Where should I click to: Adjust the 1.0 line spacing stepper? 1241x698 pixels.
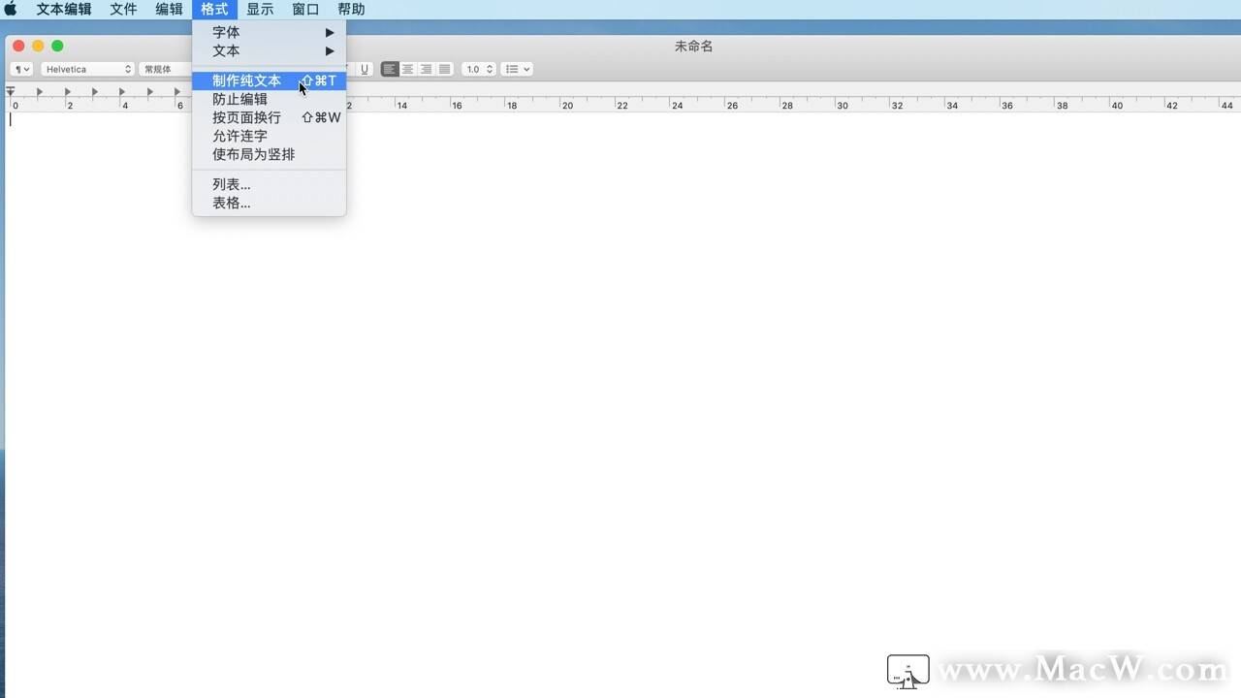click(490, 69)
